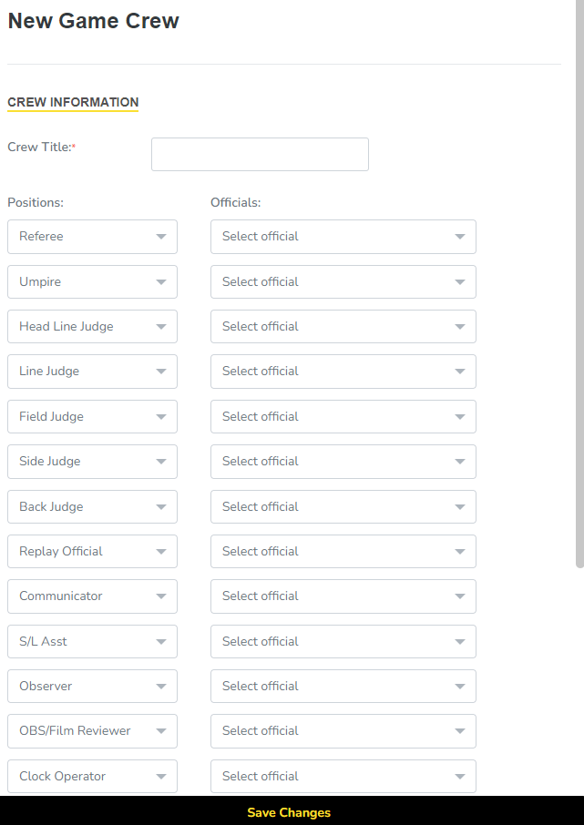Image resolution: width=584 pixels, height=825 pixels.
Task: Open the OBS/Film Reviewer position dropdown
Action: [x=92, y=731]
